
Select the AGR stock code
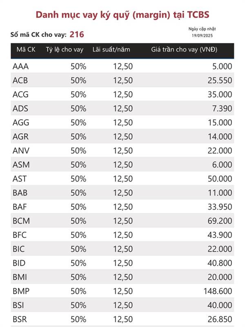click(21, 137)
